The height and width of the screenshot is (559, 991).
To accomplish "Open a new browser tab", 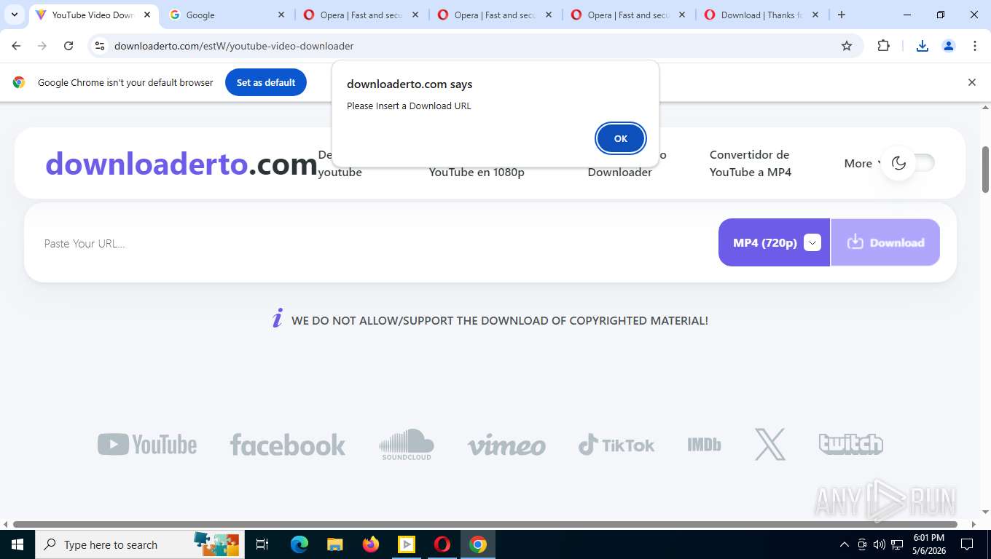I will tap(842, 15).
